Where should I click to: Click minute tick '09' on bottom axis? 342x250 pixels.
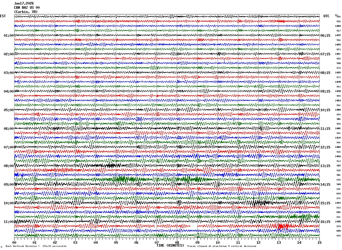pyautogui.click(x=197, y=242)
